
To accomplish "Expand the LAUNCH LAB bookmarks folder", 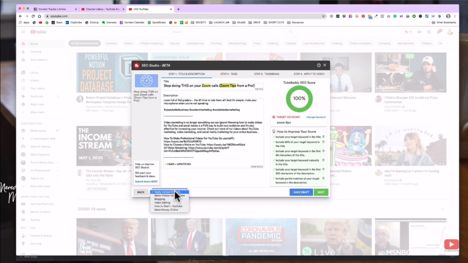I will 219,22.
